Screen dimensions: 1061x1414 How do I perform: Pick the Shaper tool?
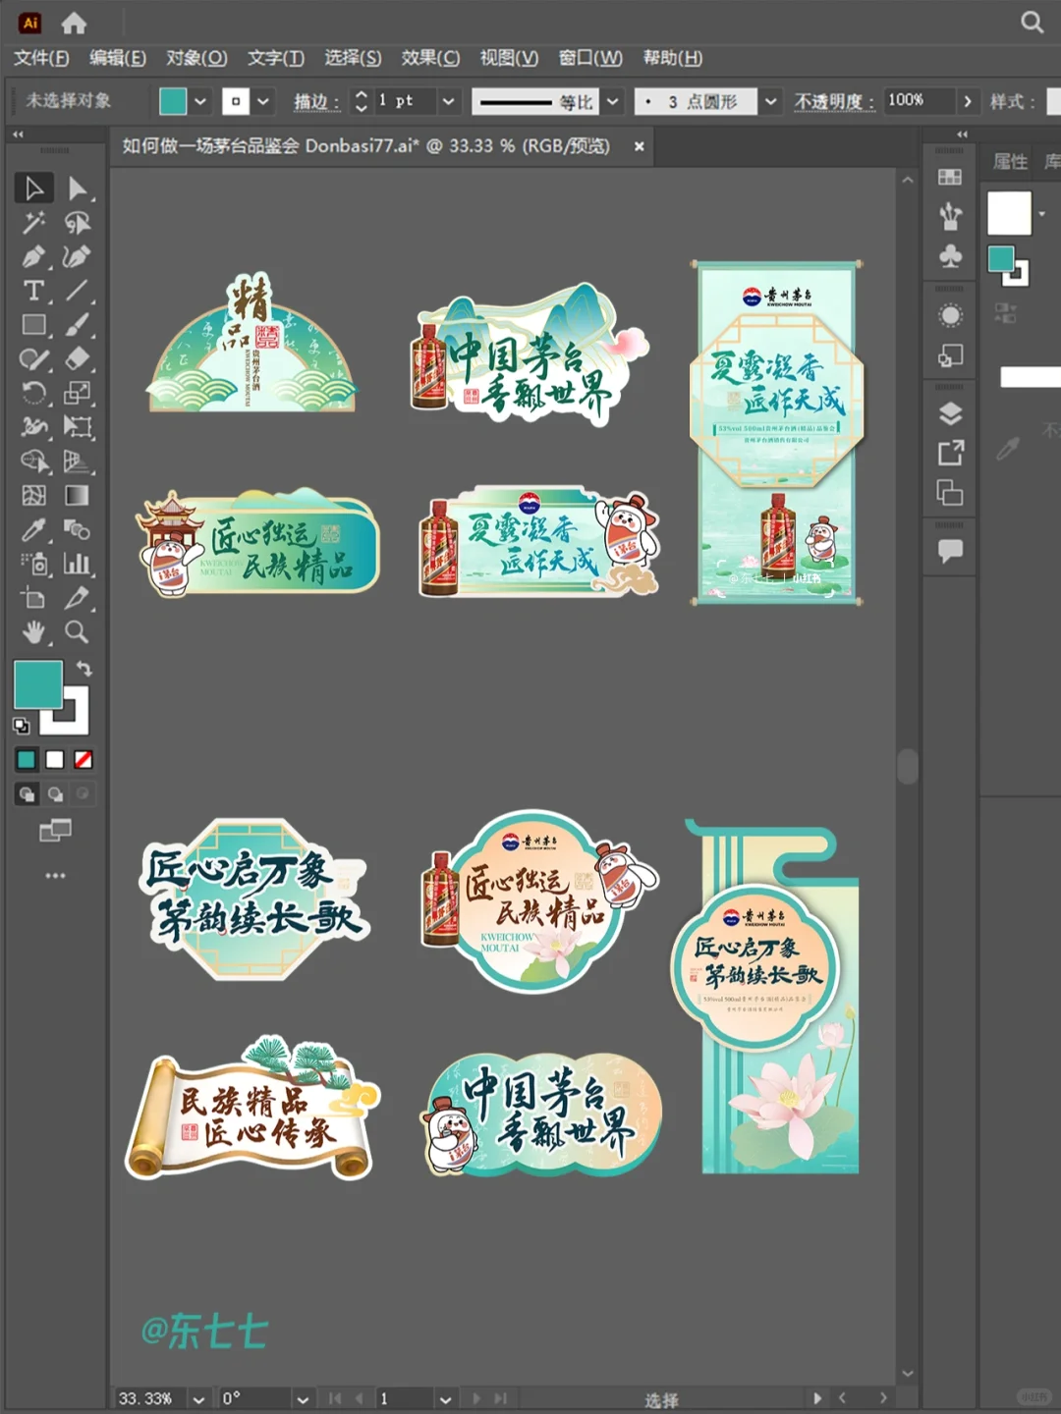click(x=33, y=359)
